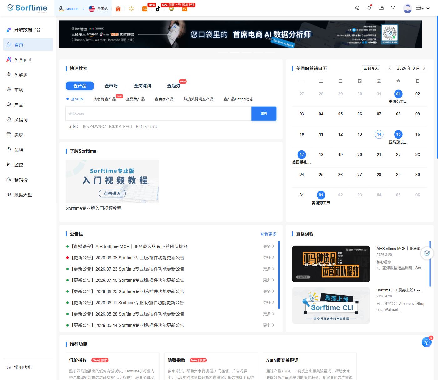Open the 亚马逊选品 live course thumbnail
The image size is (438, 380).
click(331, 264)
